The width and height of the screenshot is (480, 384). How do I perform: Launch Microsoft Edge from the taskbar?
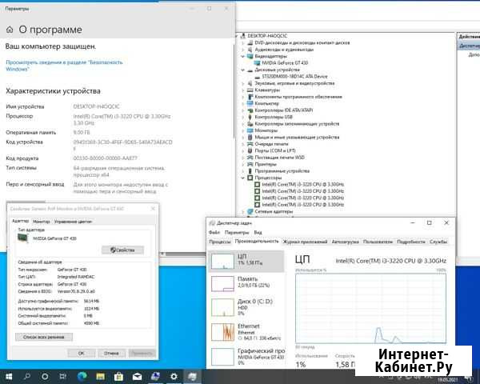(x=82, y=377)
